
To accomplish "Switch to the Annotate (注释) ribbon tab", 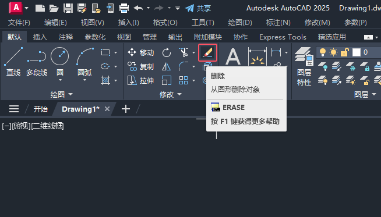I will [x=66, y=37].
